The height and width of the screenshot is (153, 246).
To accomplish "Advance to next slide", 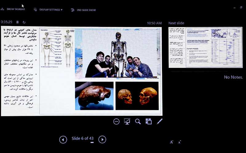I will [x=102, y=140].
